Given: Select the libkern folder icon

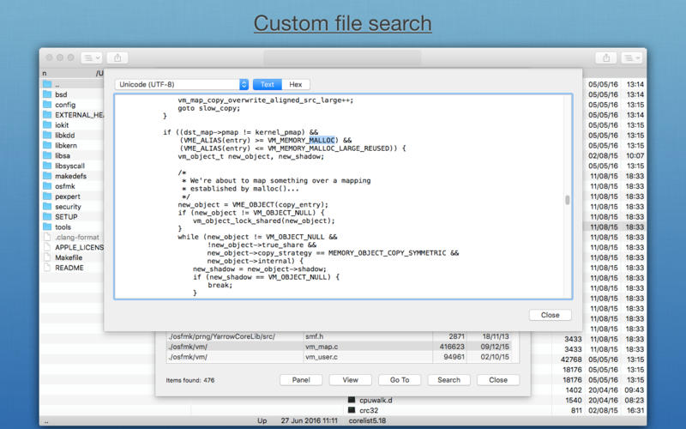Looking at the screenshot, I should 47,145.
